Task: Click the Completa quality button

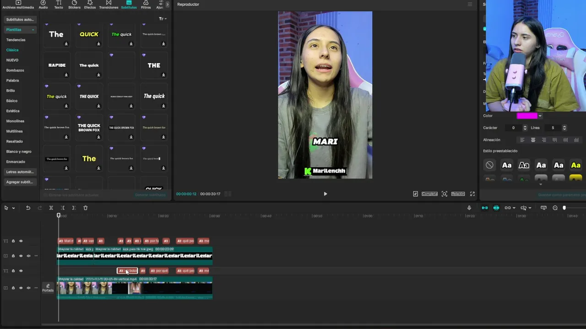Action: click(x=429, y=194)
